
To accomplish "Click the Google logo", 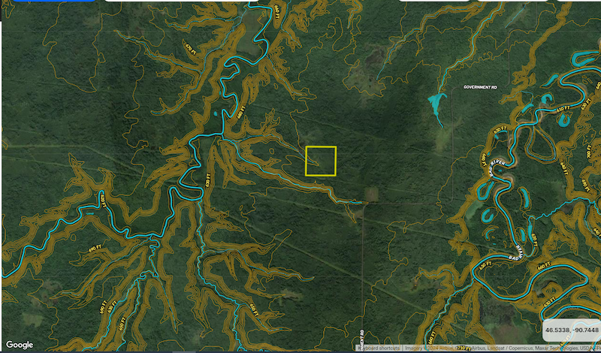I will tap(20, 345).
